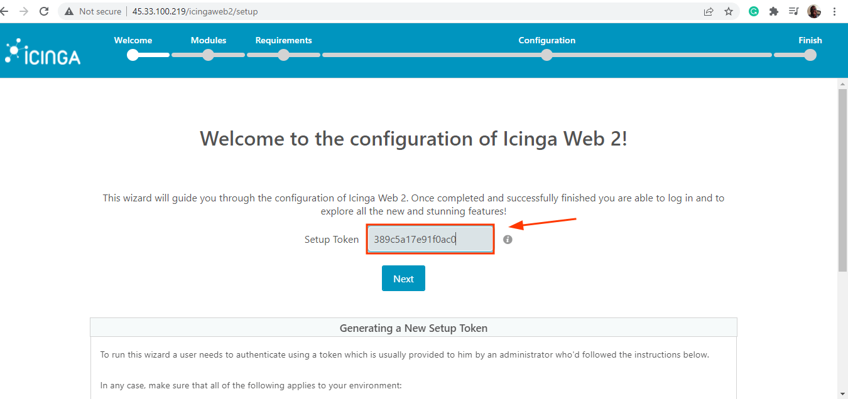This screenshot has height=399, width=848.
Task: Go forward with the browser arrow
Action: click(x=24, y=11)
